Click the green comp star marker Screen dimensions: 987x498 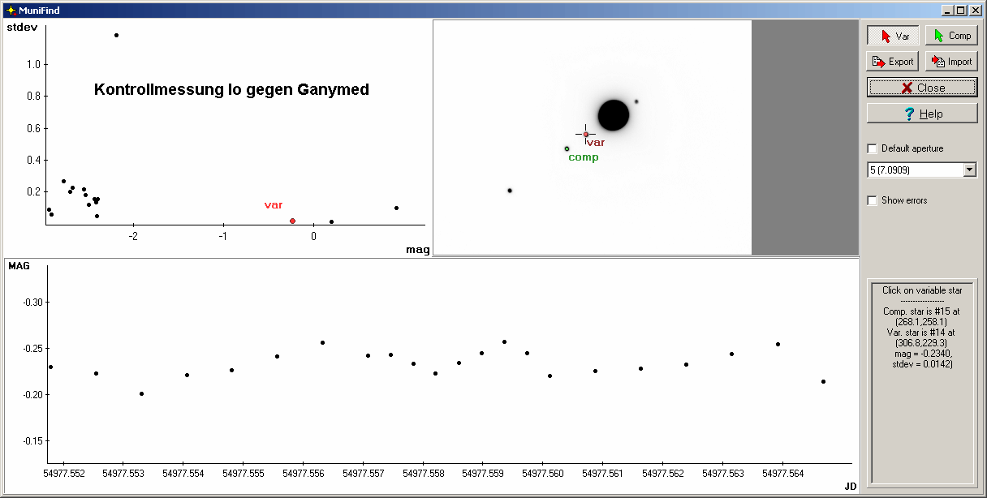click(x=567, y=148)
